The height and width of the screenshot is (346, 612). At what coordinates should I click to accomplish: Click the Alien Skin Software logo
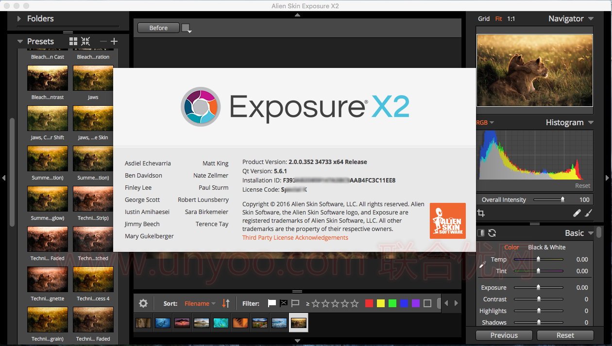(x=448, y=221)
